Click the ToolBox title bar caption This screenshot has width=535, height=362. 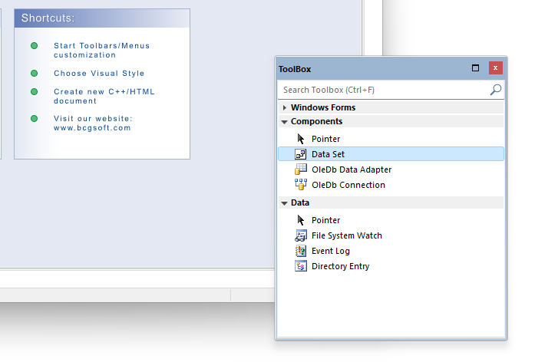[295, 69]
